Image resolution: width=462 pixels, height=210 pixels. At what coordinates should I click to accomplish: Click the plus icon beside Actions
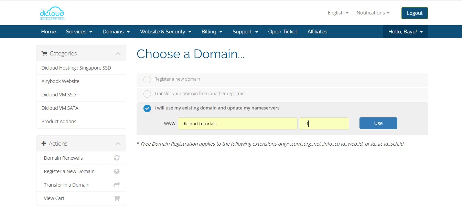click(x=44, y=144)
